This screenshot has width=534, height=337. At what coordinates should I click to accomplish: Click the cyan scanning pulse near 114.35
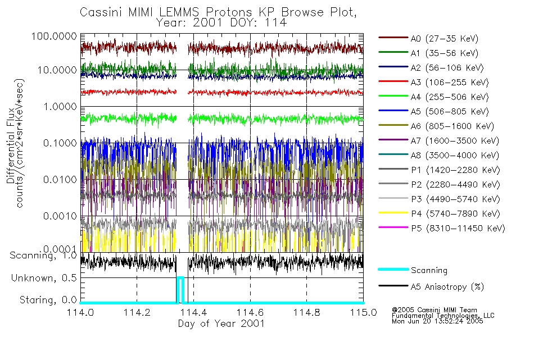point(180,289)
